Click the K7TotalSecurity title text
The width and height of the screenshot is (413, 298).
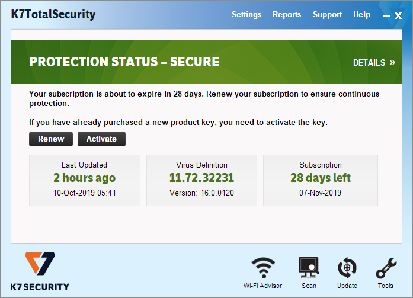point(53,15)
